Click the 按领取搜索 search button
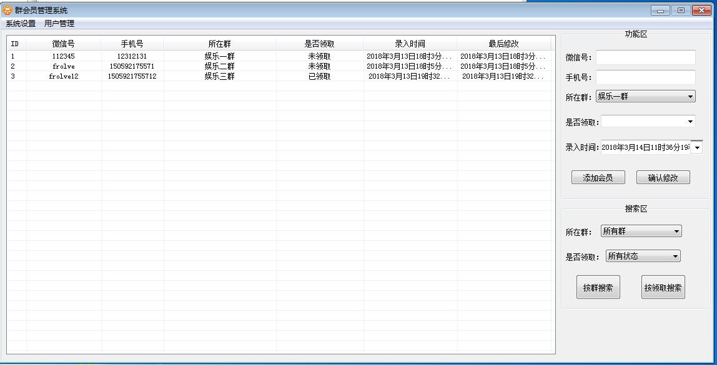The width and height of the screenshot is (717, 365). coord(662,286)
